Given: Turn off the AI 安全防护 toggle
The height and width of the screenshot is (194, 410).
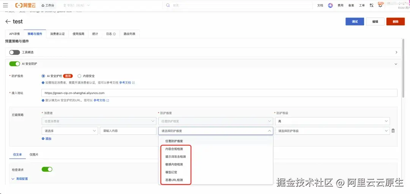Looking at the screenshot, I should coord(14,64).
